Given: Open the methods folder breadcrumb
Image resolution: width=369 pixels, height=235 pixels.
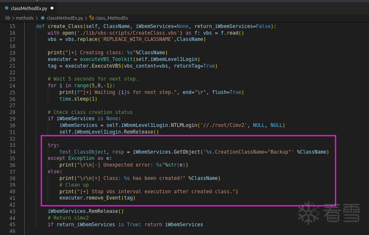Looking at the screenshot, I should [25, 18].
